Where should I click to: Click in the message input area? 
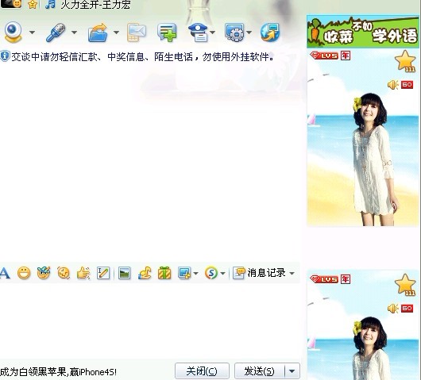pos(150,321)
